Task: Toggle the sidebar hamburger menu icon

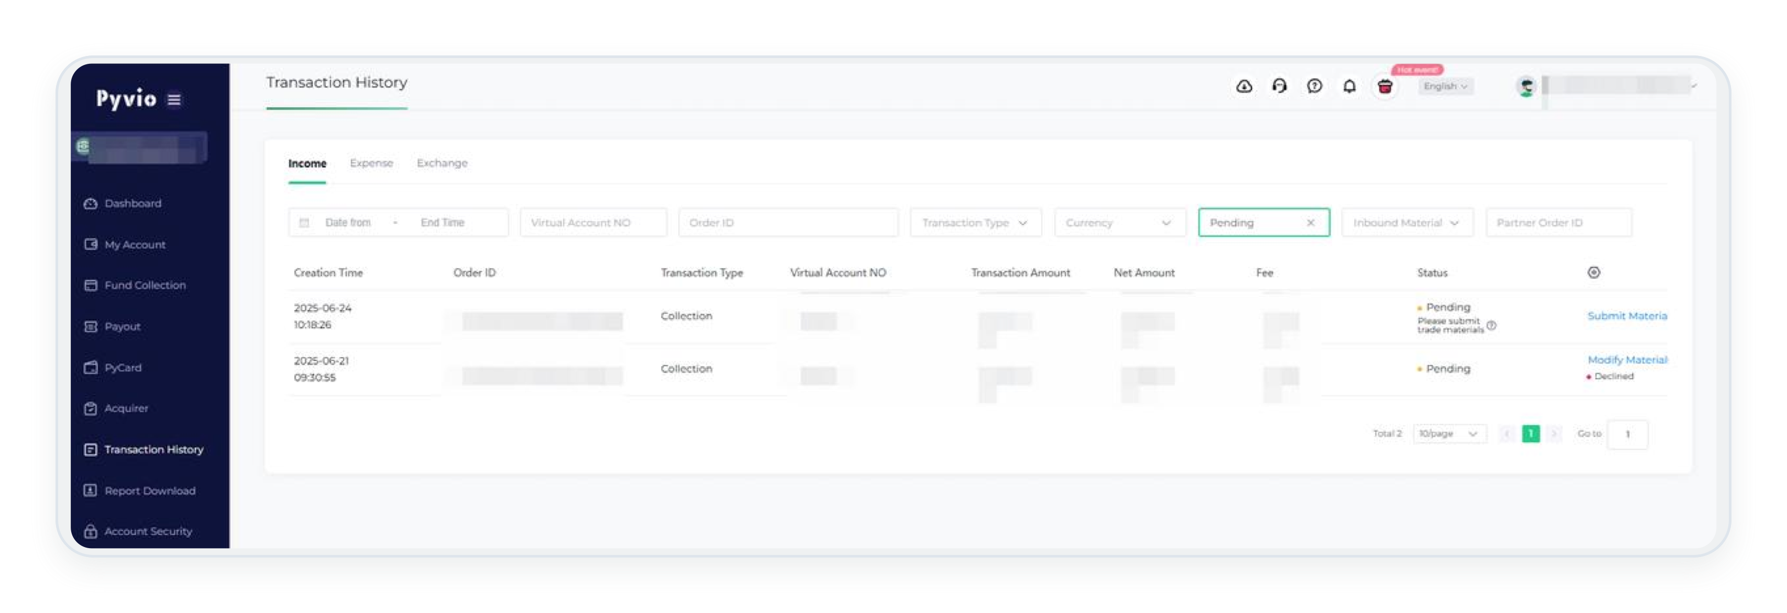Action: (x=174, y=100)
